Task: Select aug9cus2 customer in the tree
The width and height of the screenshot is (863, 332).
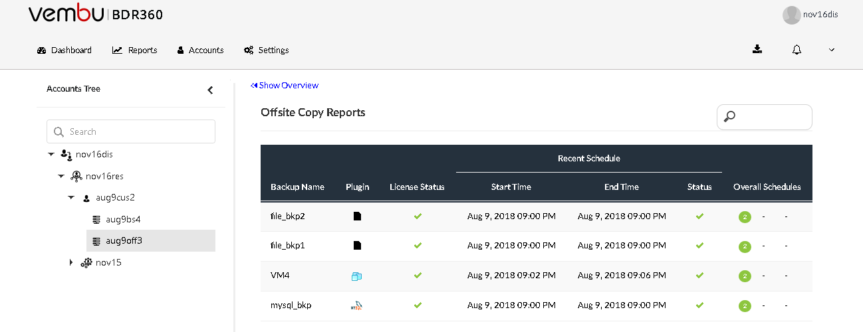Action: (116, 198)
